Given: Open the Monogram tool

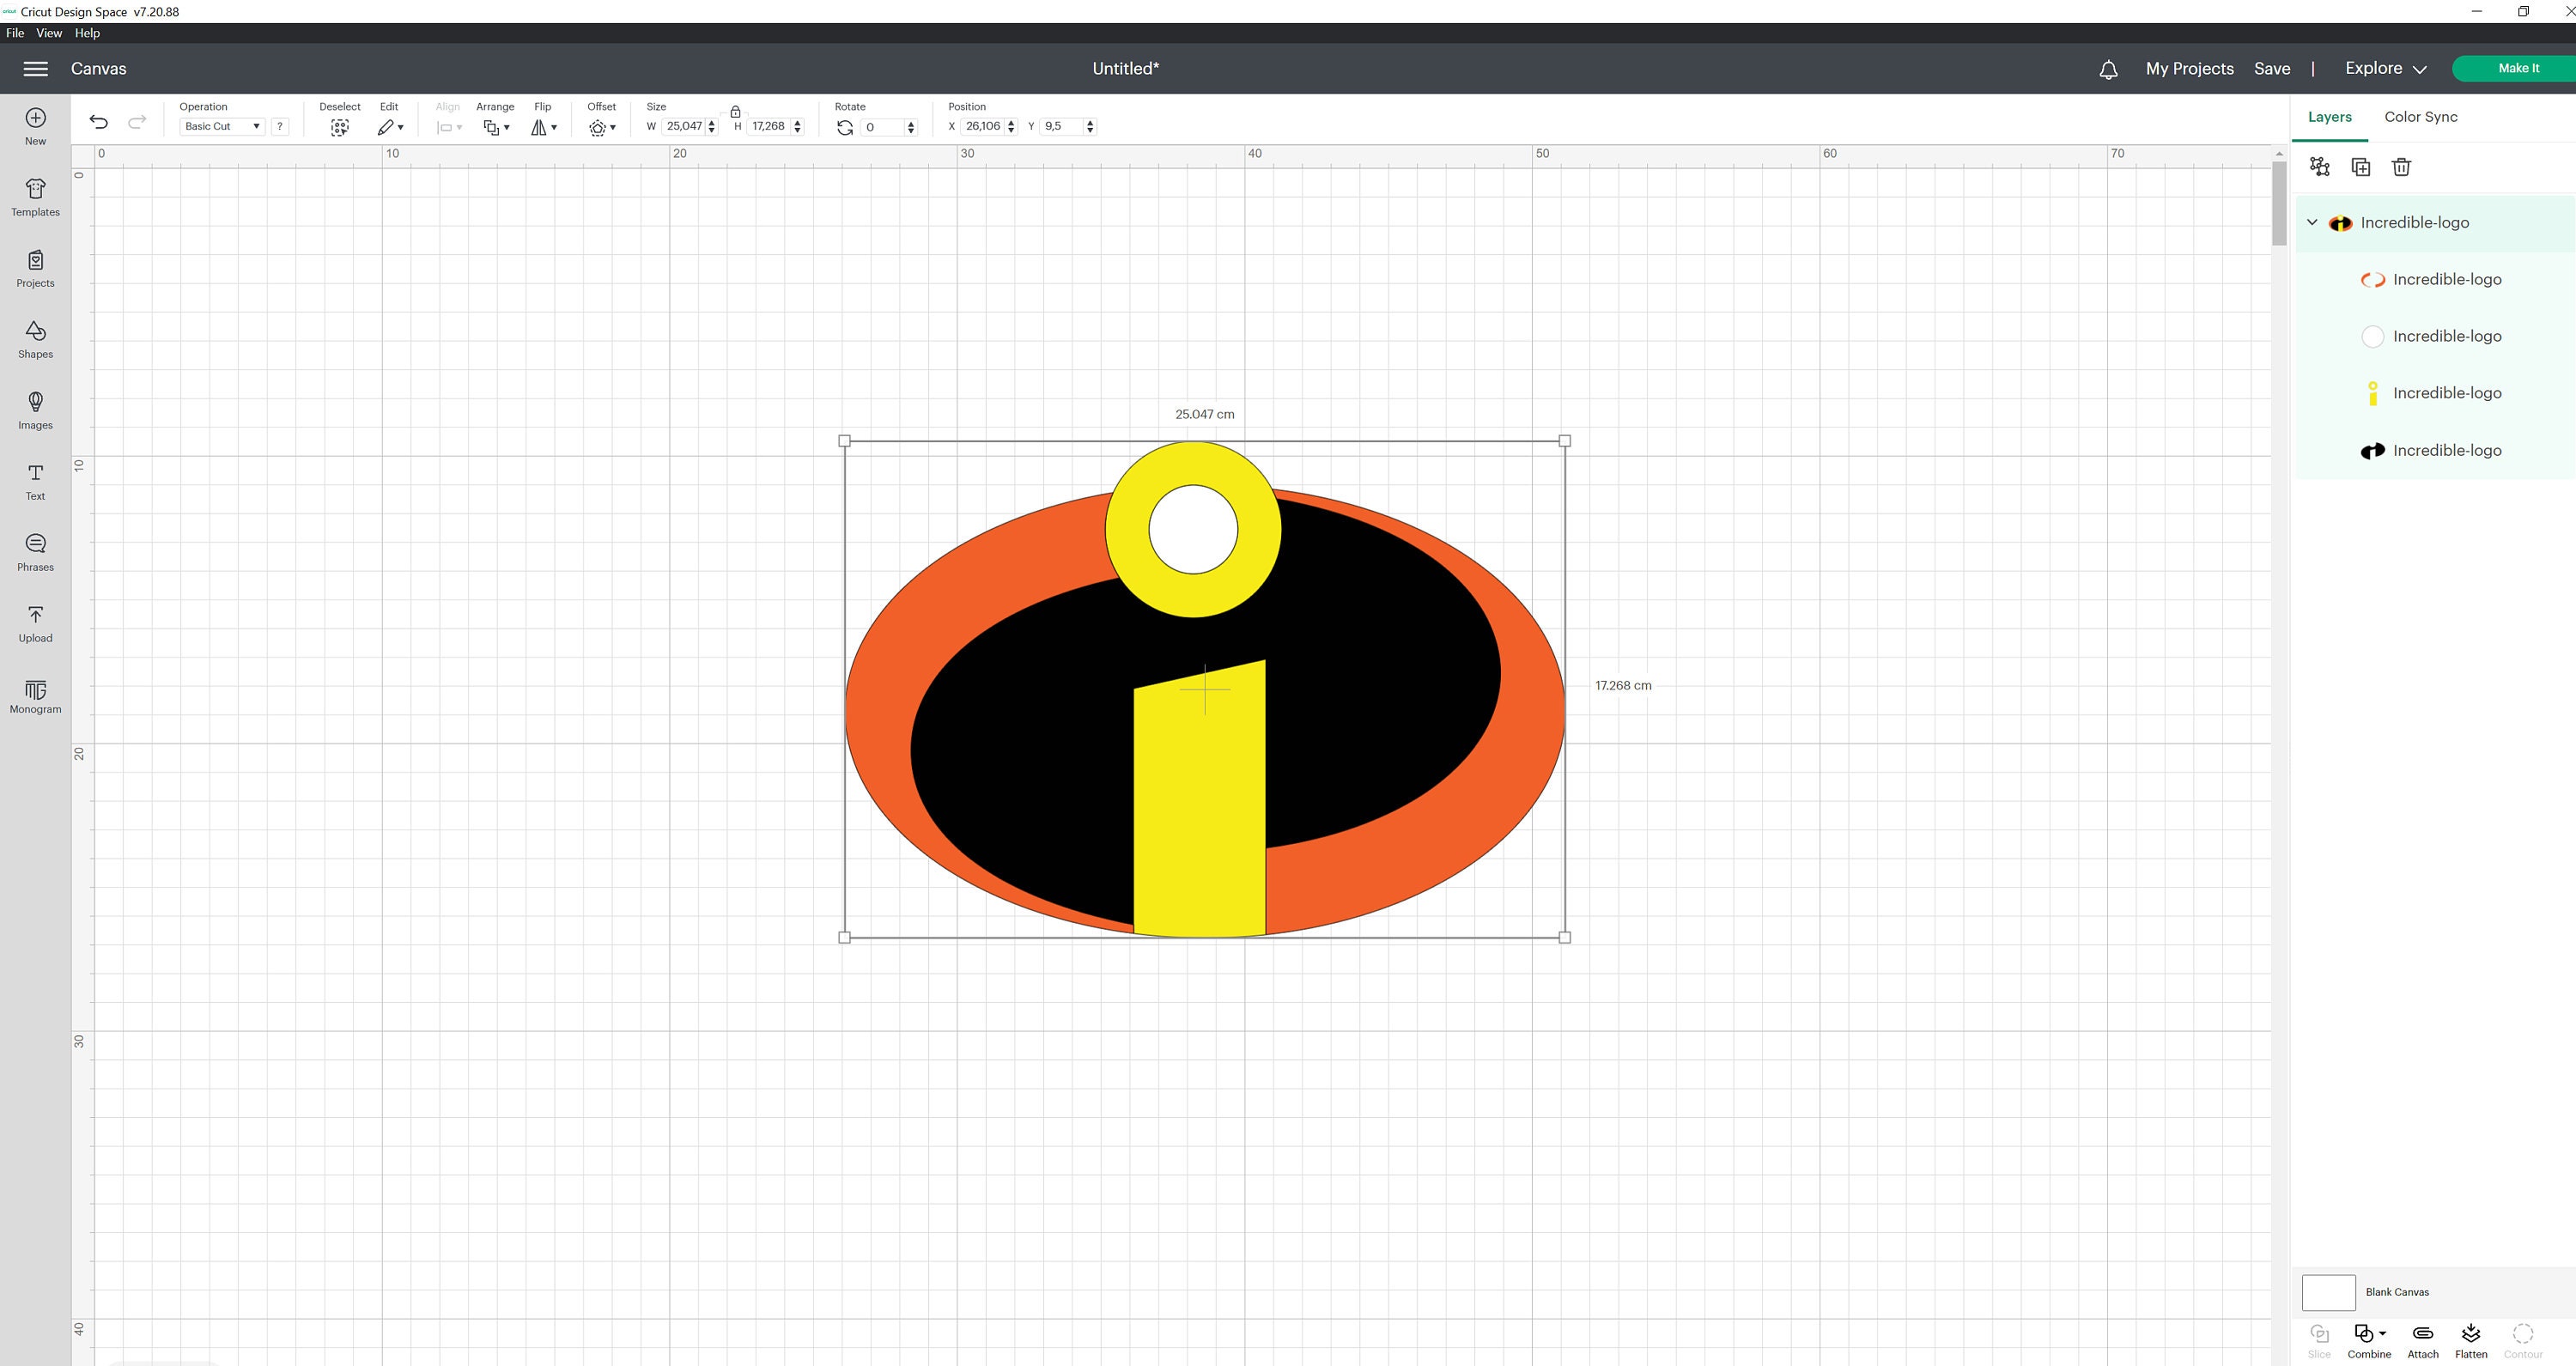Looking at the screenshot, I should point(35,696).
